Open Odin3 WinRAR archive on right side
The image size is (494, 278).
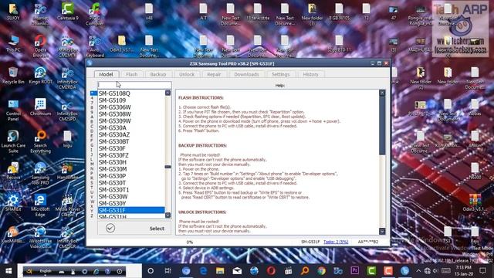point(475,203)
